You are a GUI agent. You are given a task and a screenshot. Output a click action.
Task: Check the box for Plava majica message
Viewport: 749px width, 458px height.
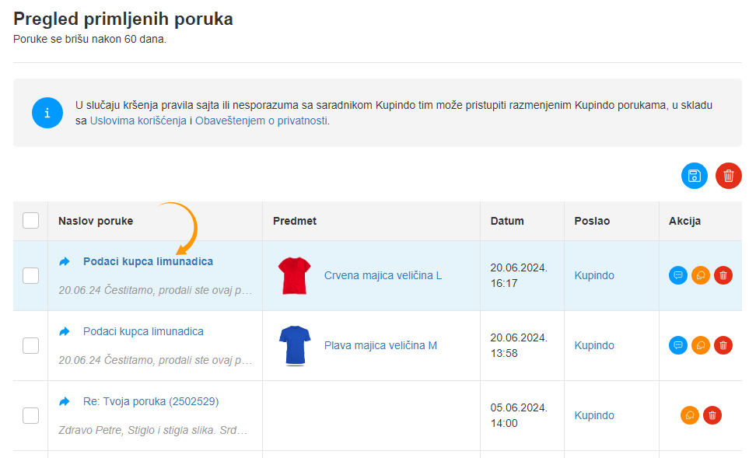pos(30,345)
